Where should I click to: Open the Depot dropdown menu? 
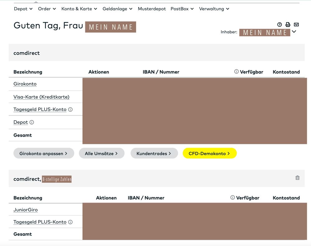coord(23,9)
